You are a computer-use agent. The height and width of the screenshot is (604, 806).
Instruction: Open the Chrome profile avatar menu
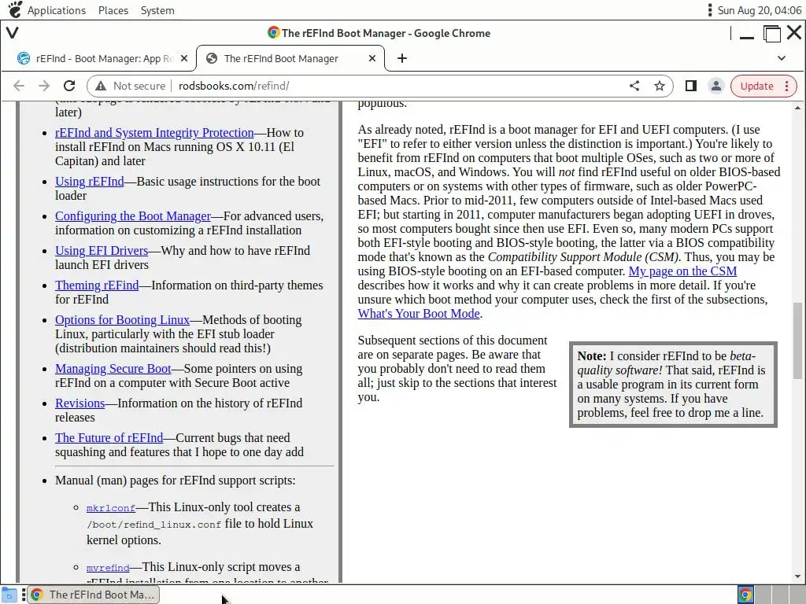(x=715, y=86)
